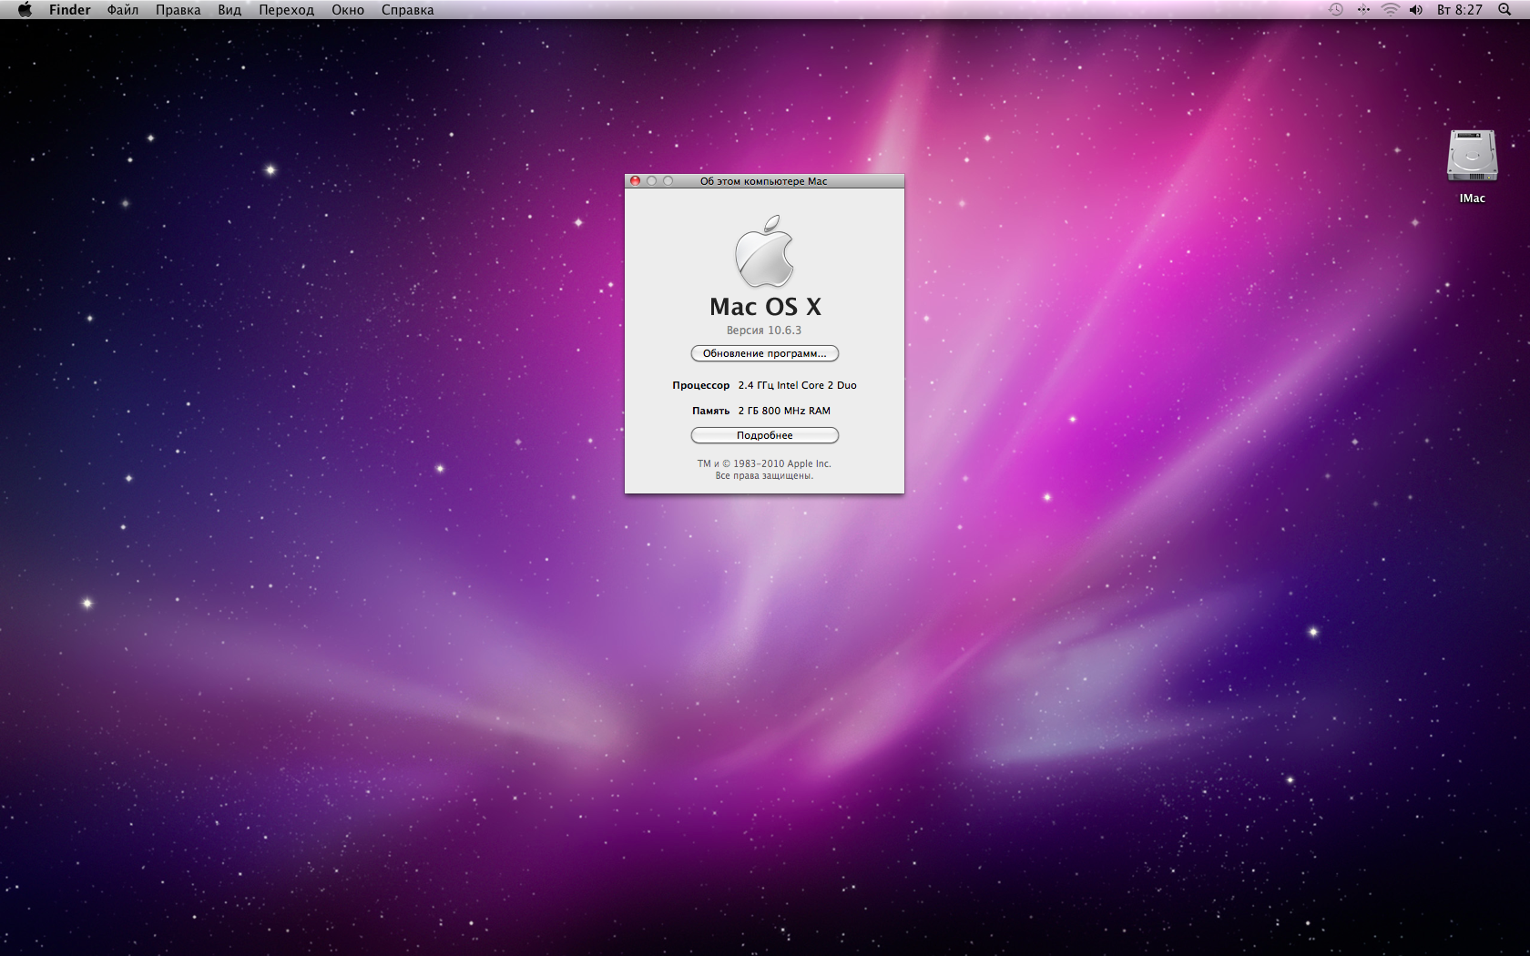Click the Mac OS X title text
The image size is (1530, 956).
765,307
